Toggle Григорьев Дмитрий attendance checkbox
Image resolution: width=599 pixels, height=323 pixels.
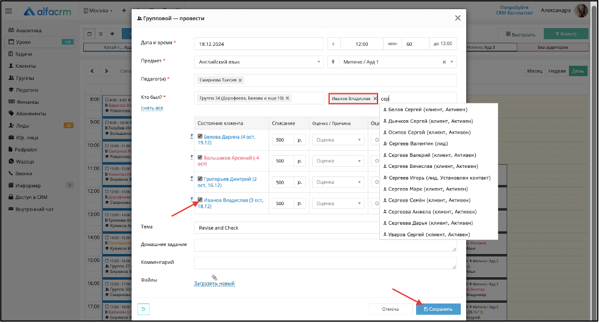point(200,178)
